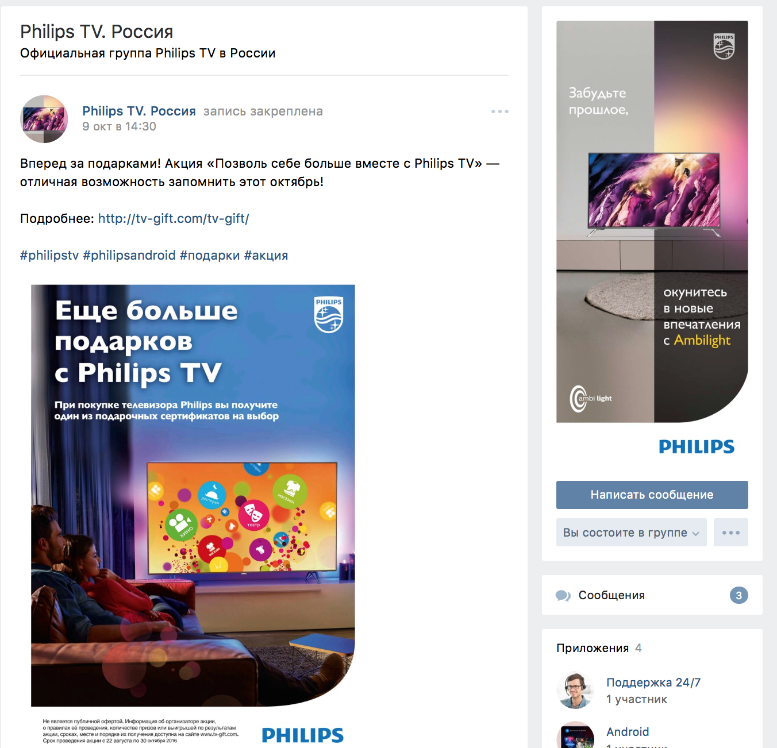The width and height of the screenshot is (777, 748).
Task: Open the promo poster image in post
Action: coord(193,514)
